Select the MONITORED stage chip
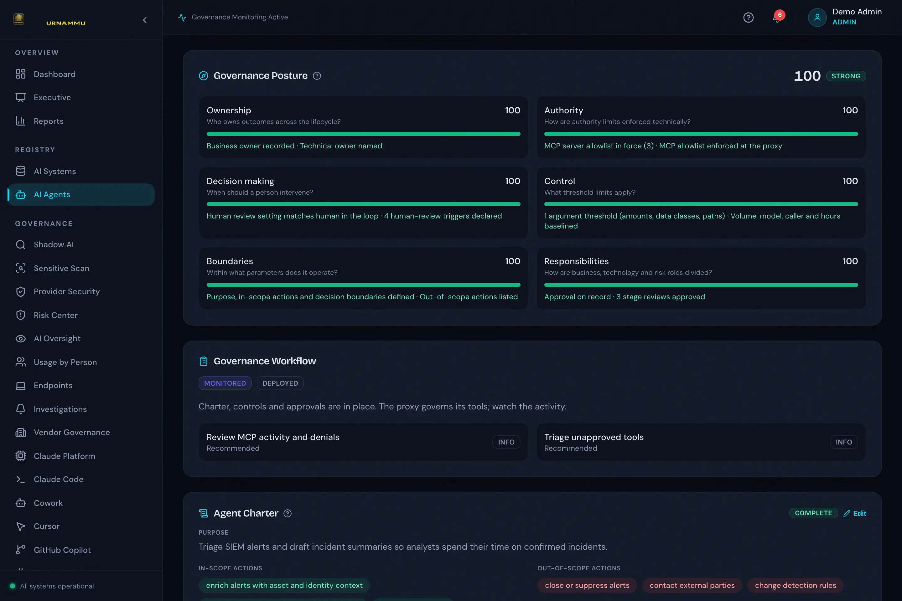This screenshot has height=601, width=902. tap(225, 383)
